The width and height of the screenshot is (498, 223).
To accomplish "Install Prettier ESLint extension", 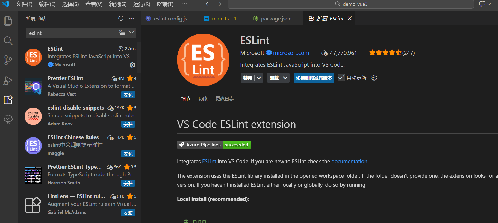I will tap(128, 95).
